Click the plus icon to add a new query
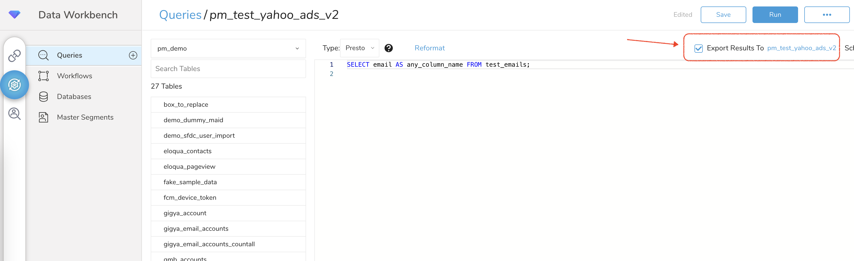854x261 pixels. (x=133, y=55)
